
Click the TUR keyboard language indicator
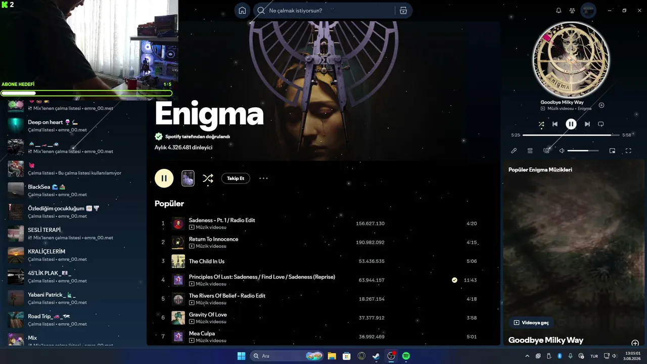pos(594,356)
